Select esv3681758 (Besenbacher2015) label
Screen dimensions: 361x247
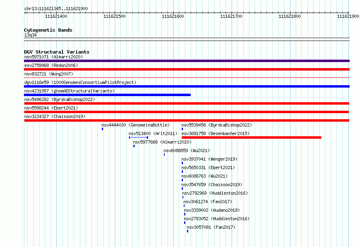tap(215, 133)
